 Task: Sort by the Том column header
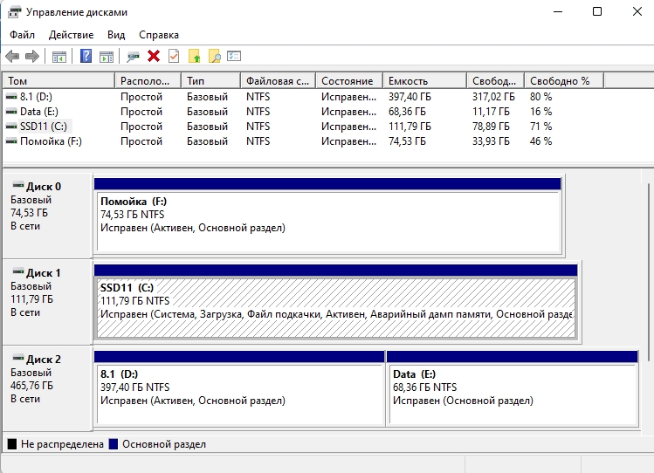59,81
